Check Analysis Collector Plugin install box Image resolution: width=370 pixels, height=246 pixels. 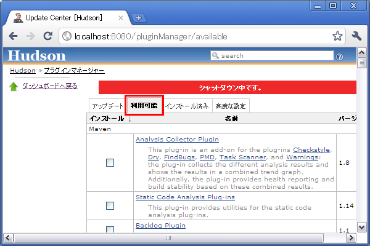[110, 162]
